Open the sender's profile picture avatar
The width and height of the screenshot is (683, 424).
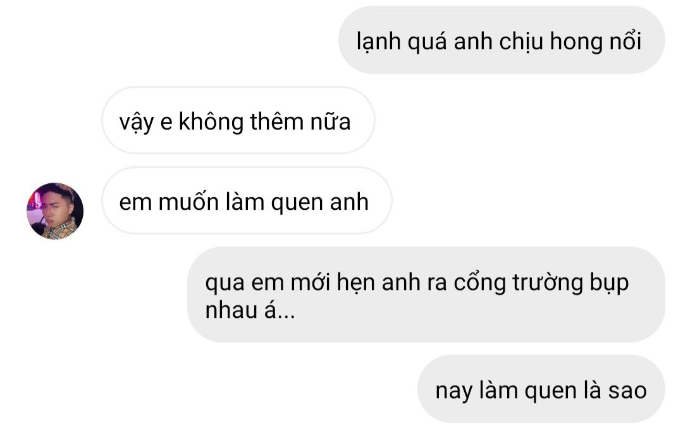click(x=55, y=210)
